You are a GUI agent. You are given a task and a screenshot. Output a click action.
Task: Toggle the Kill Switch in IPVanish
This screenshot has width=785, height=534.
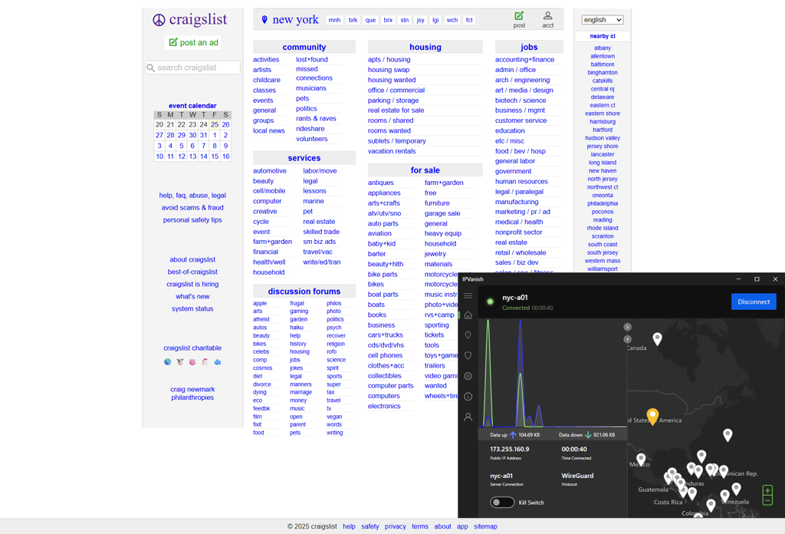pyautogui.click(x=502, y=503)
